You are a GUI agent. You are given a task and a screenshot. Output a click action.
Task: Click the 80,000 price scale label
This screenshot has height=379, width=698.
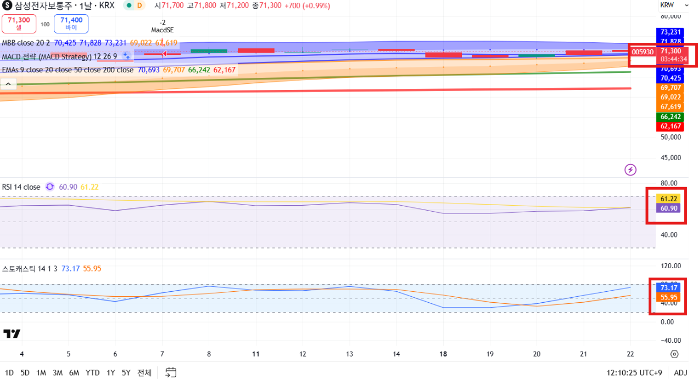point(669,15)
